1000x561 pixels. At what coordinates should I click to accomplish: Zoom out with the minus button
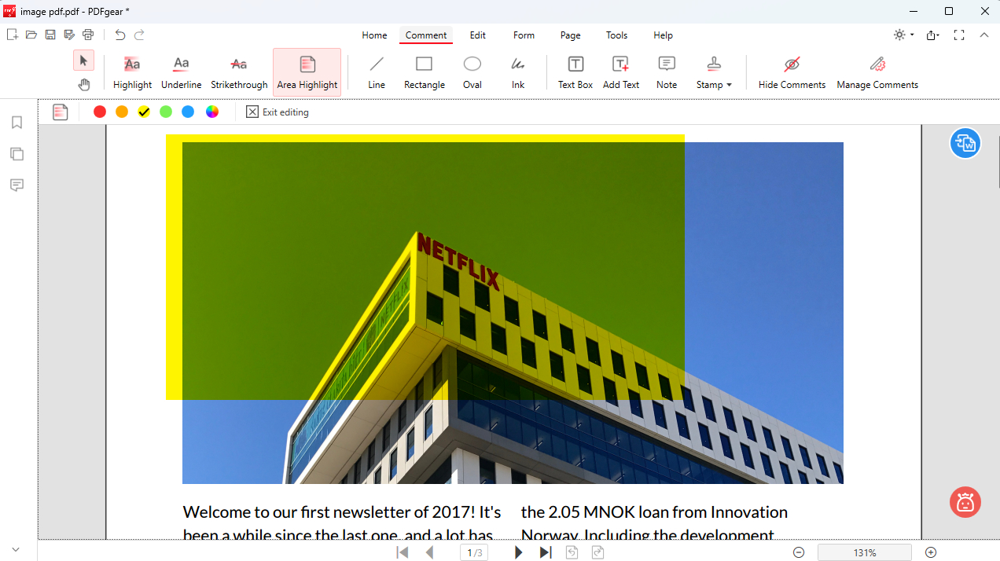tap(799, 552)
